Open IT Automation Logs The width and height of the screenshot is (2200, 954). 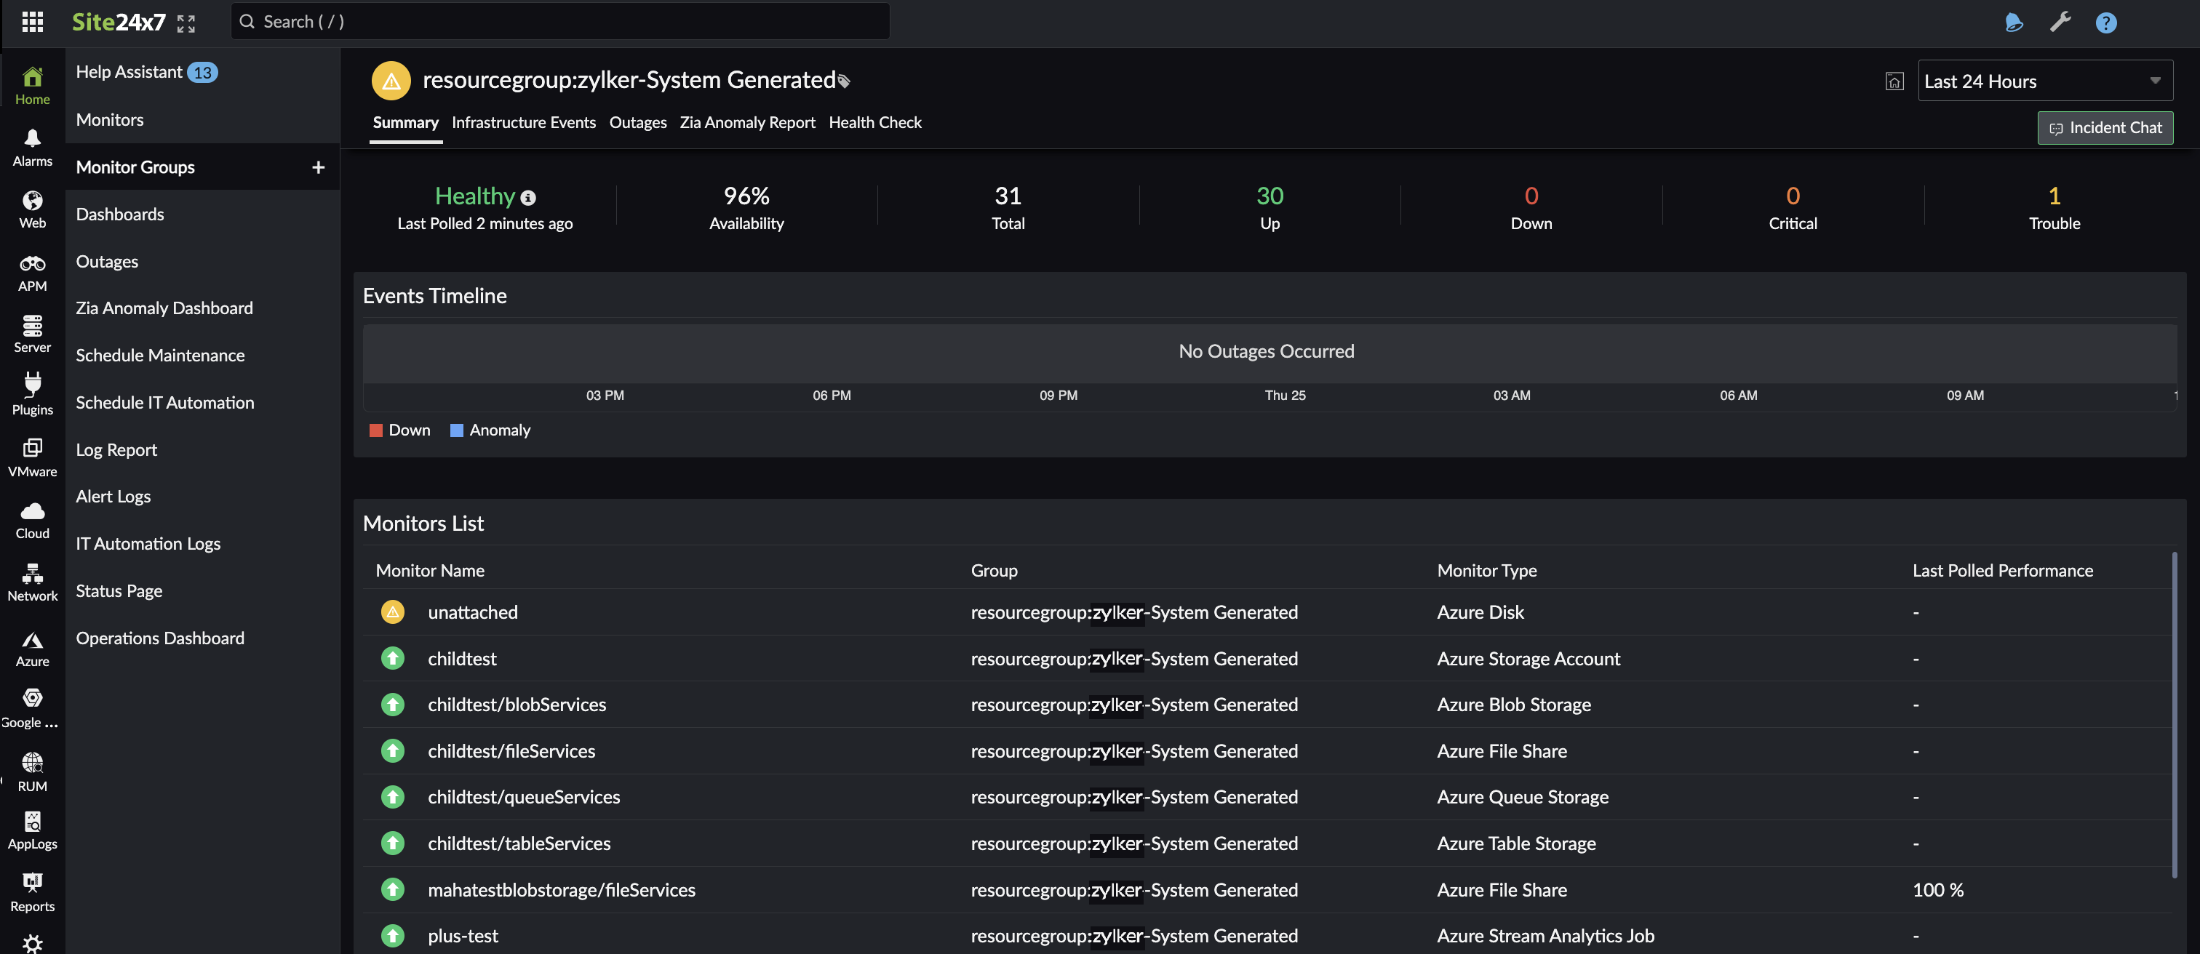coord(148,544)
